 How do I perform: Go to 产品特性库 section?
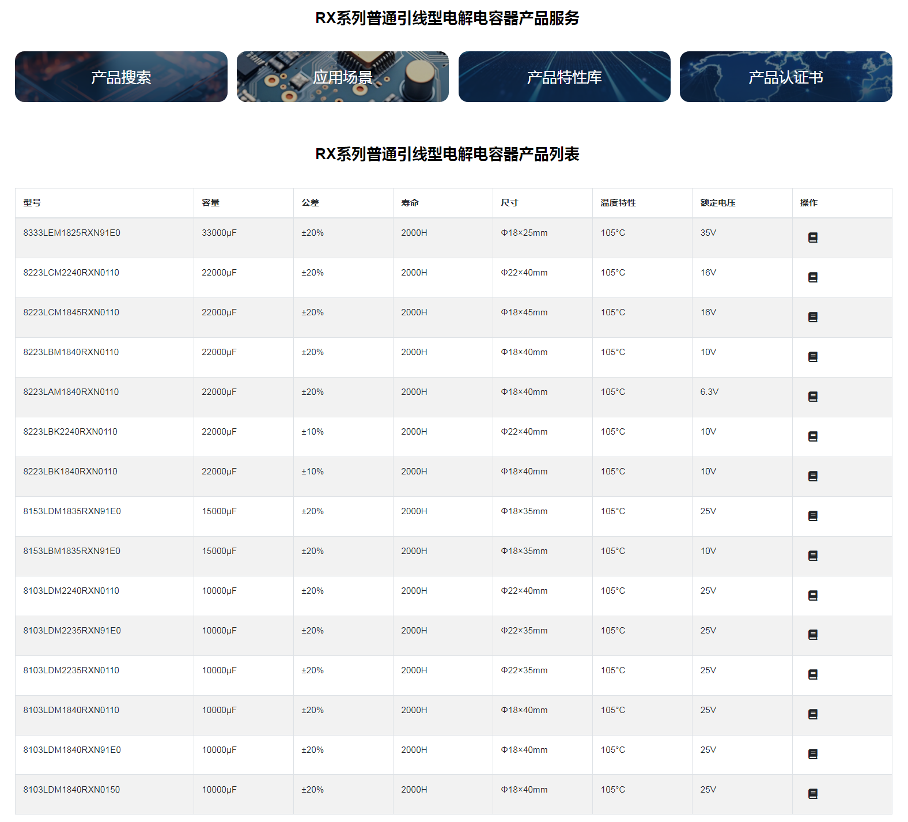(x=564, y=77)
